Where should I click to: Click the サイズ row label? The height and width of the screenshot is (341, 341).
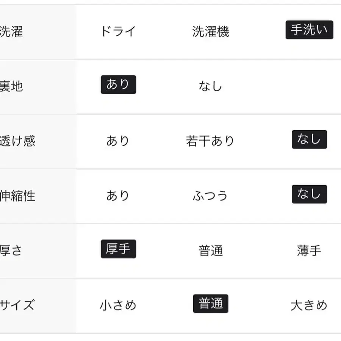(18, 305)
